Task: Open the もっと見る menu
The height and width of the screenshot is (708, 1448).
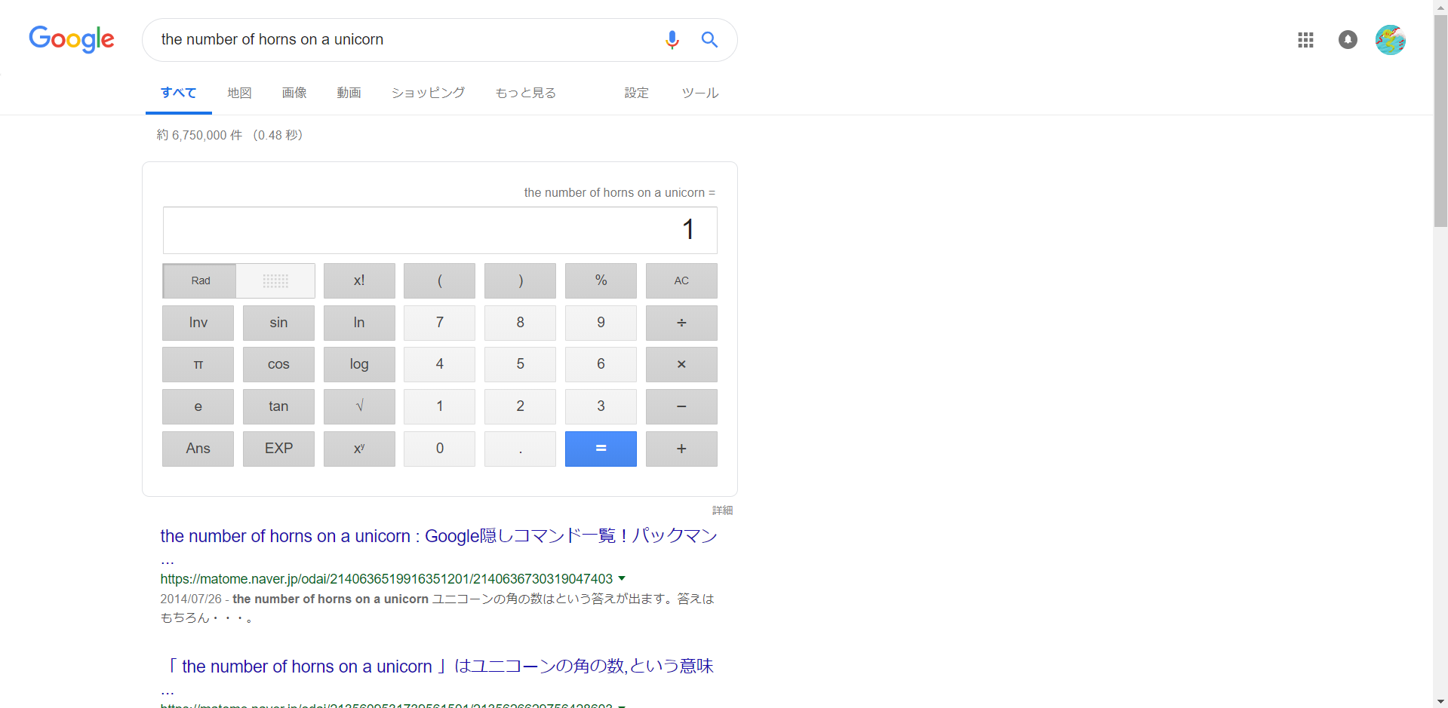Action: click(x=526, y=93)
